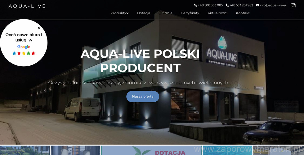Click the info@aqua-live.eu email link
The height and width of the screenshot is (155, 304).
click(273, 5)
